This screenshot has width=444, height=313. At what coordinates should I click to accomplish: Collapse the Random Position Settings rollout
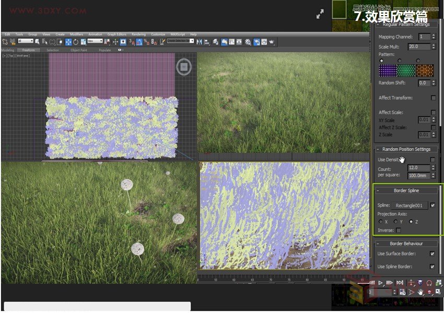378,149
